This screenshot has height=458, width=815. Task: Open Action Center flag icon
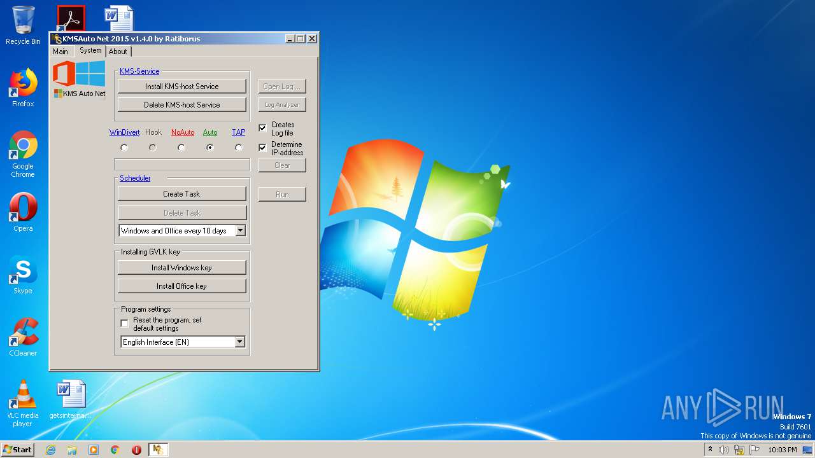(x=755, y=450)
